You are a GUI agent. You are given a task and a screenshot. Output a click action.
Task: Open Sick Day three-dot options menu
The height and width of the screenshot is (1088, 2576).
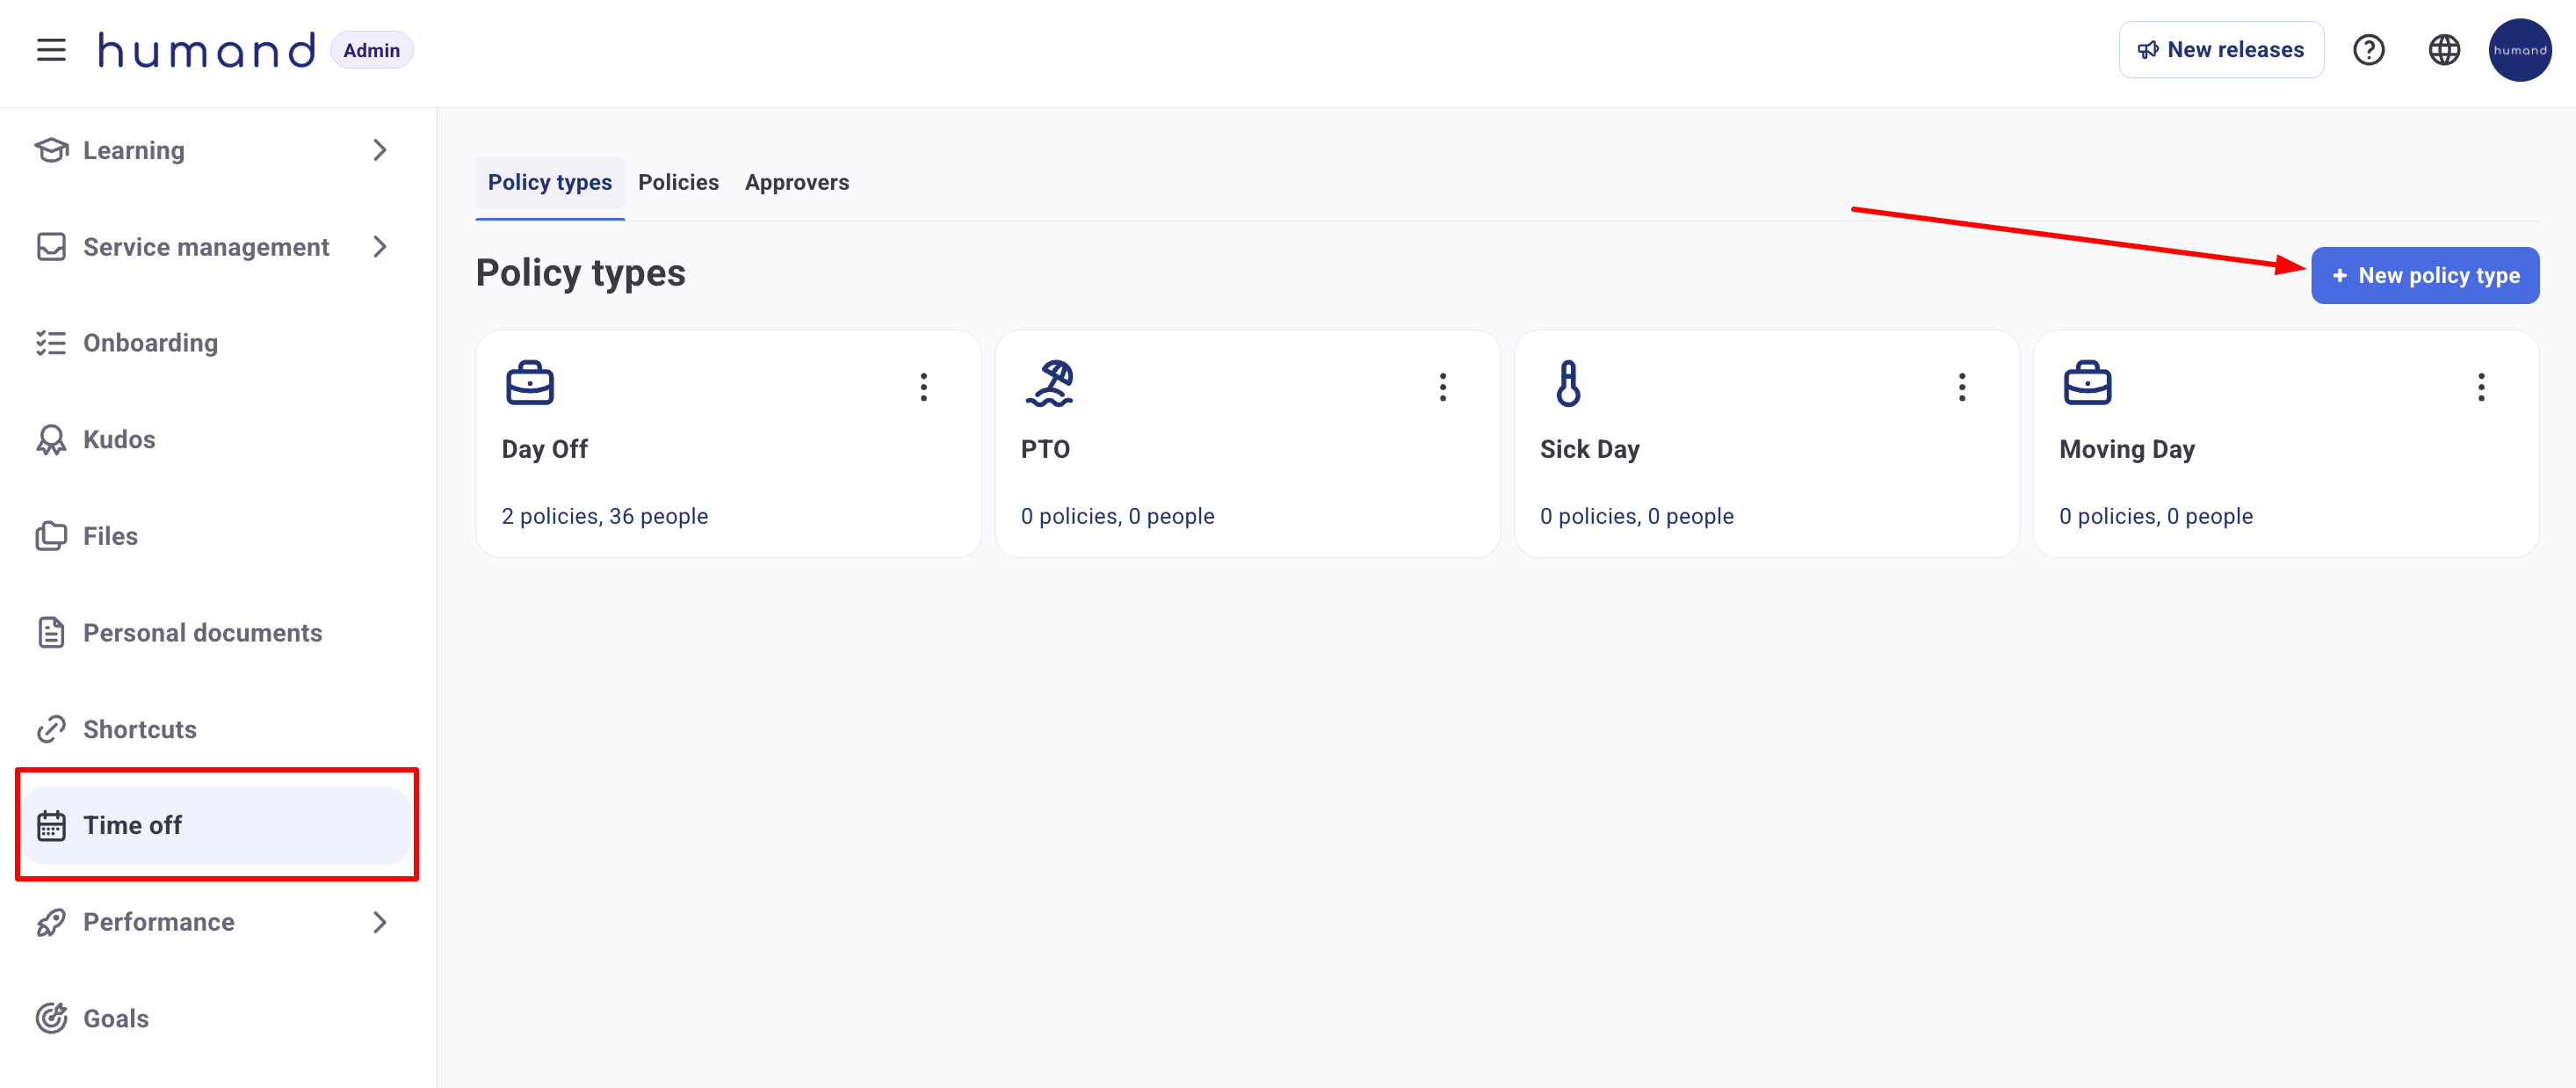point(1961,387)
